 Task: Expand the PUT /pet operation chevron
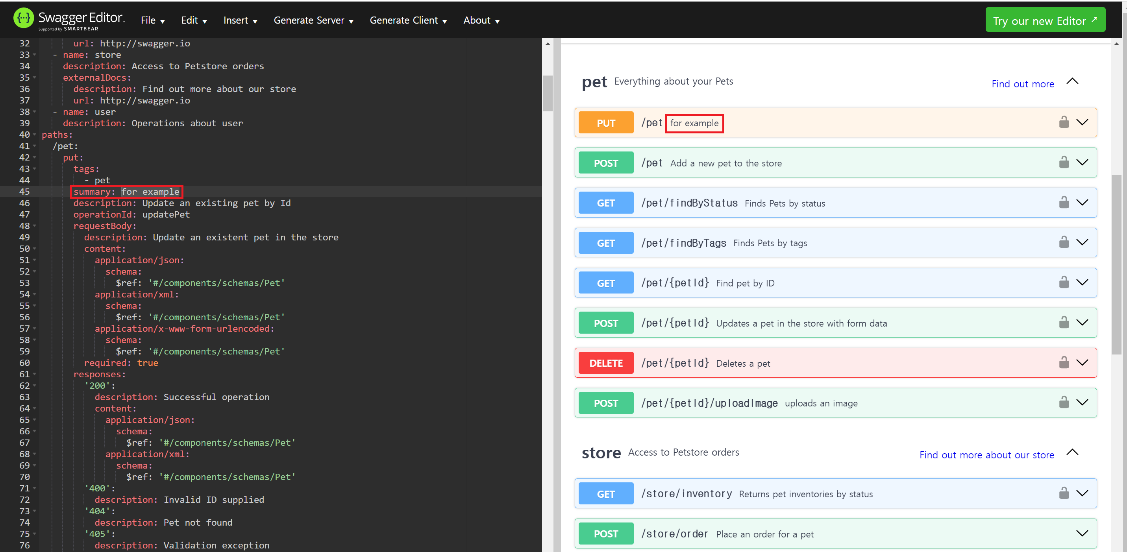coord(1082,122)
